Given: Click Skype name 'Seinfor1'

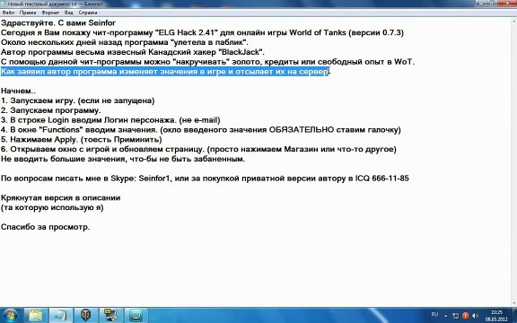Looking at the screenshot, I should [154, 179].
